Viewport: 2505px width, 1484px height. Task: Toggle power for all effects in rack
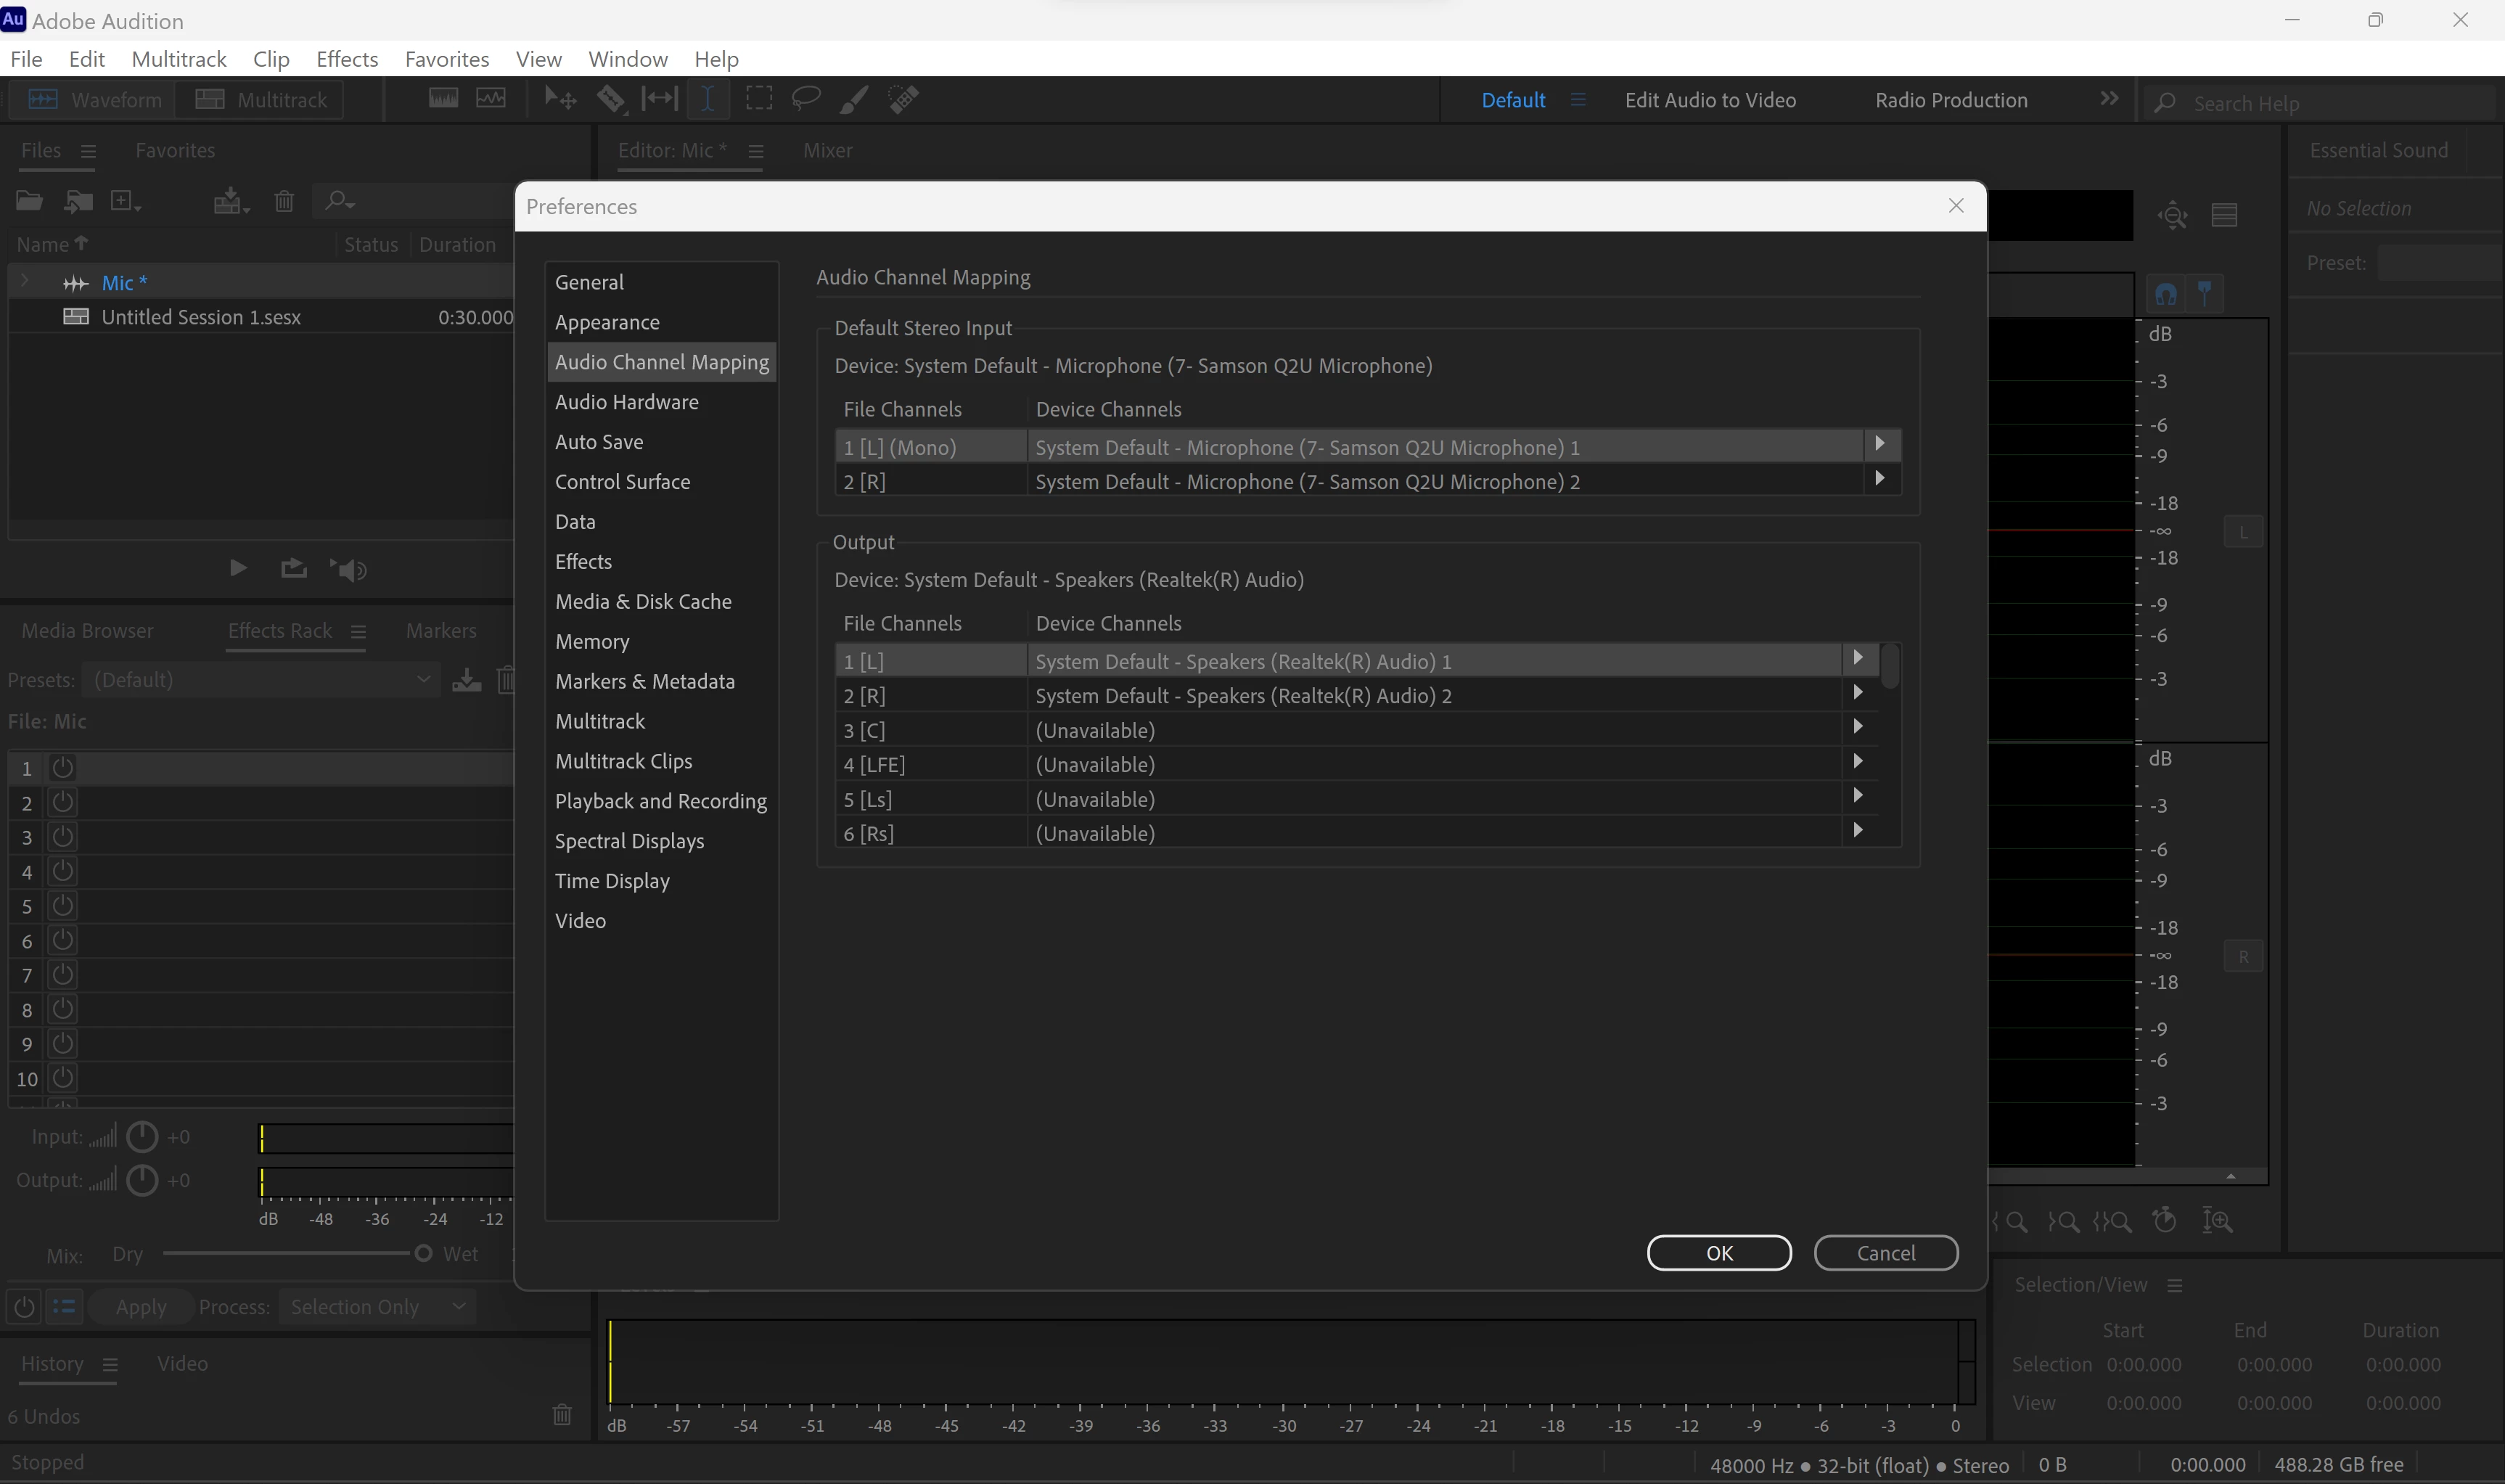click(24, 1306)
